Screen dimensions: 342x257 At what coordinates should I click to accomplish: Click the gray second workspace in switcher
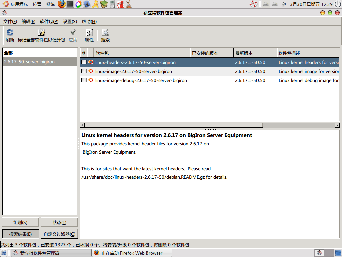point(329,253)
